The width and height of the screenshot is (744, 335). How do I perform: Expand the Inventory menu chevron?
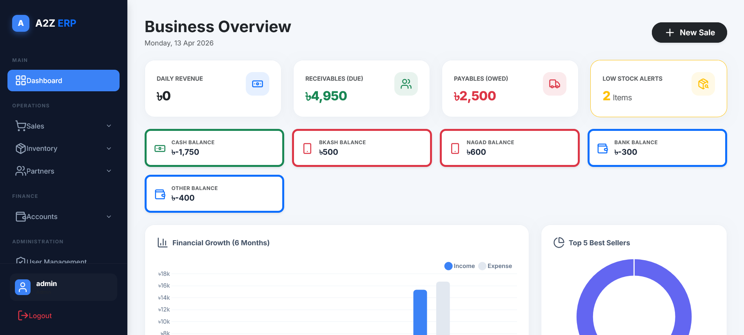tap(109, 148)
